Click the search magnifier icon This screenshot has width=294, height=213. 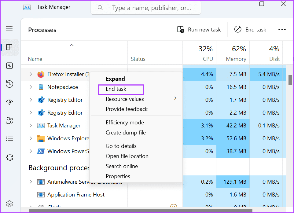tap(100, 8)
